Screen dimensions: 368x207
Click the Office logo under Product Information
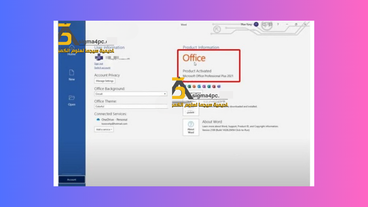(194, 58)
